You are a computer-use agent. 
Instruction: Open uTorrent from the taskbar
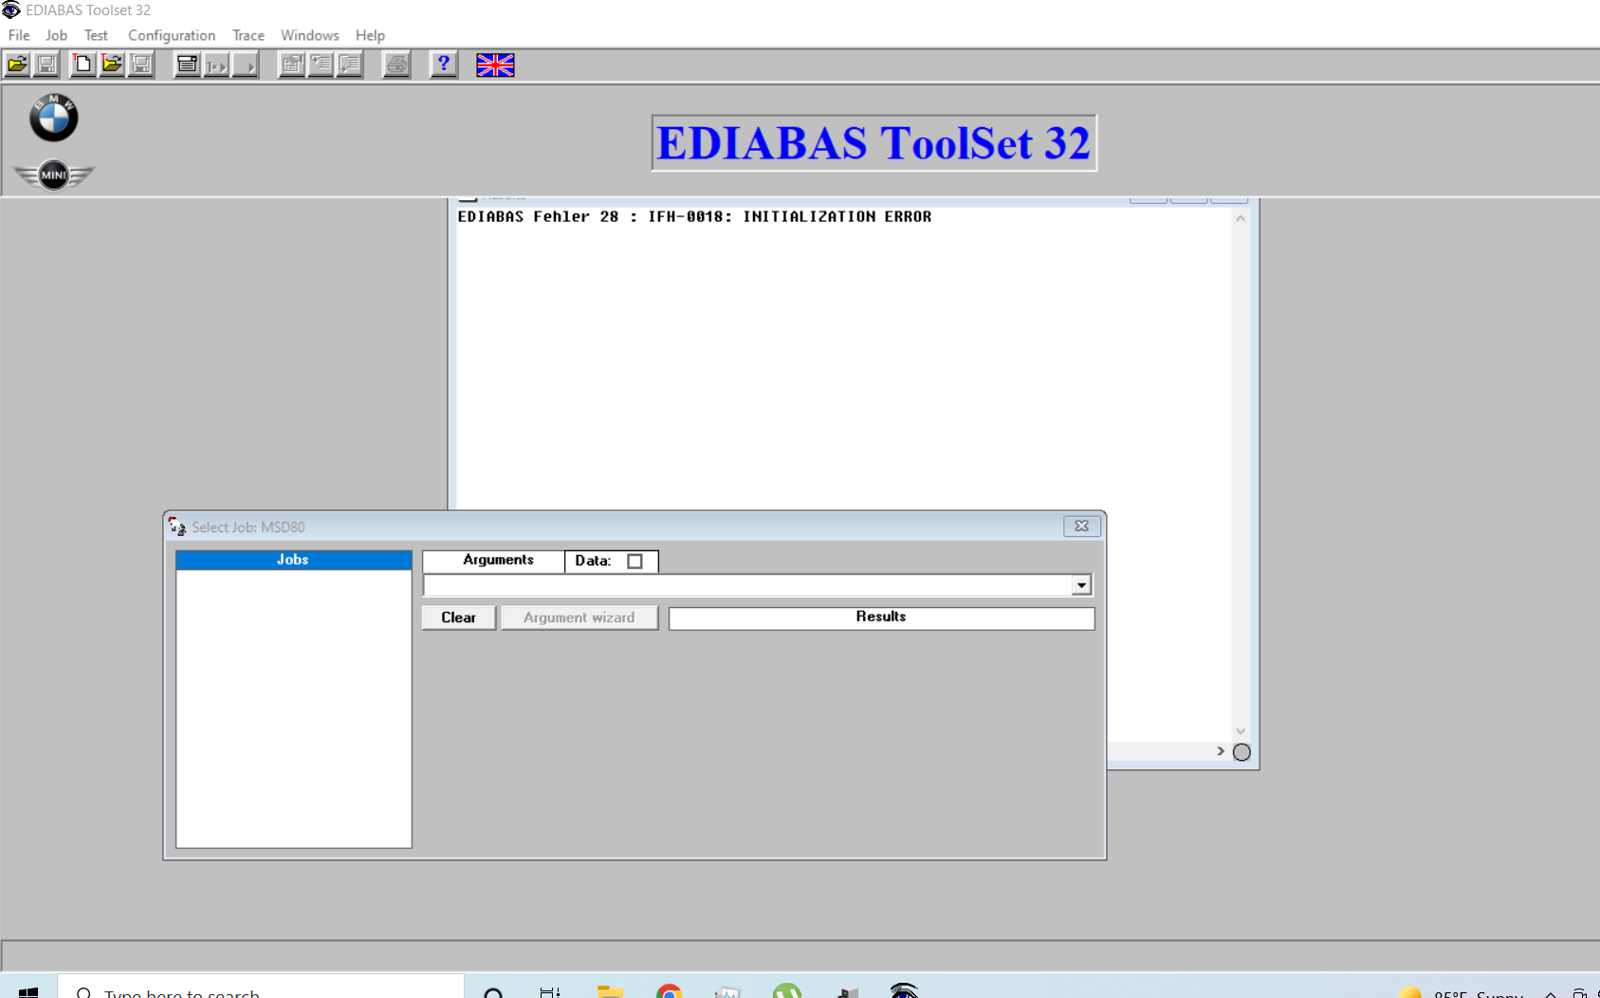coord(787,990)
